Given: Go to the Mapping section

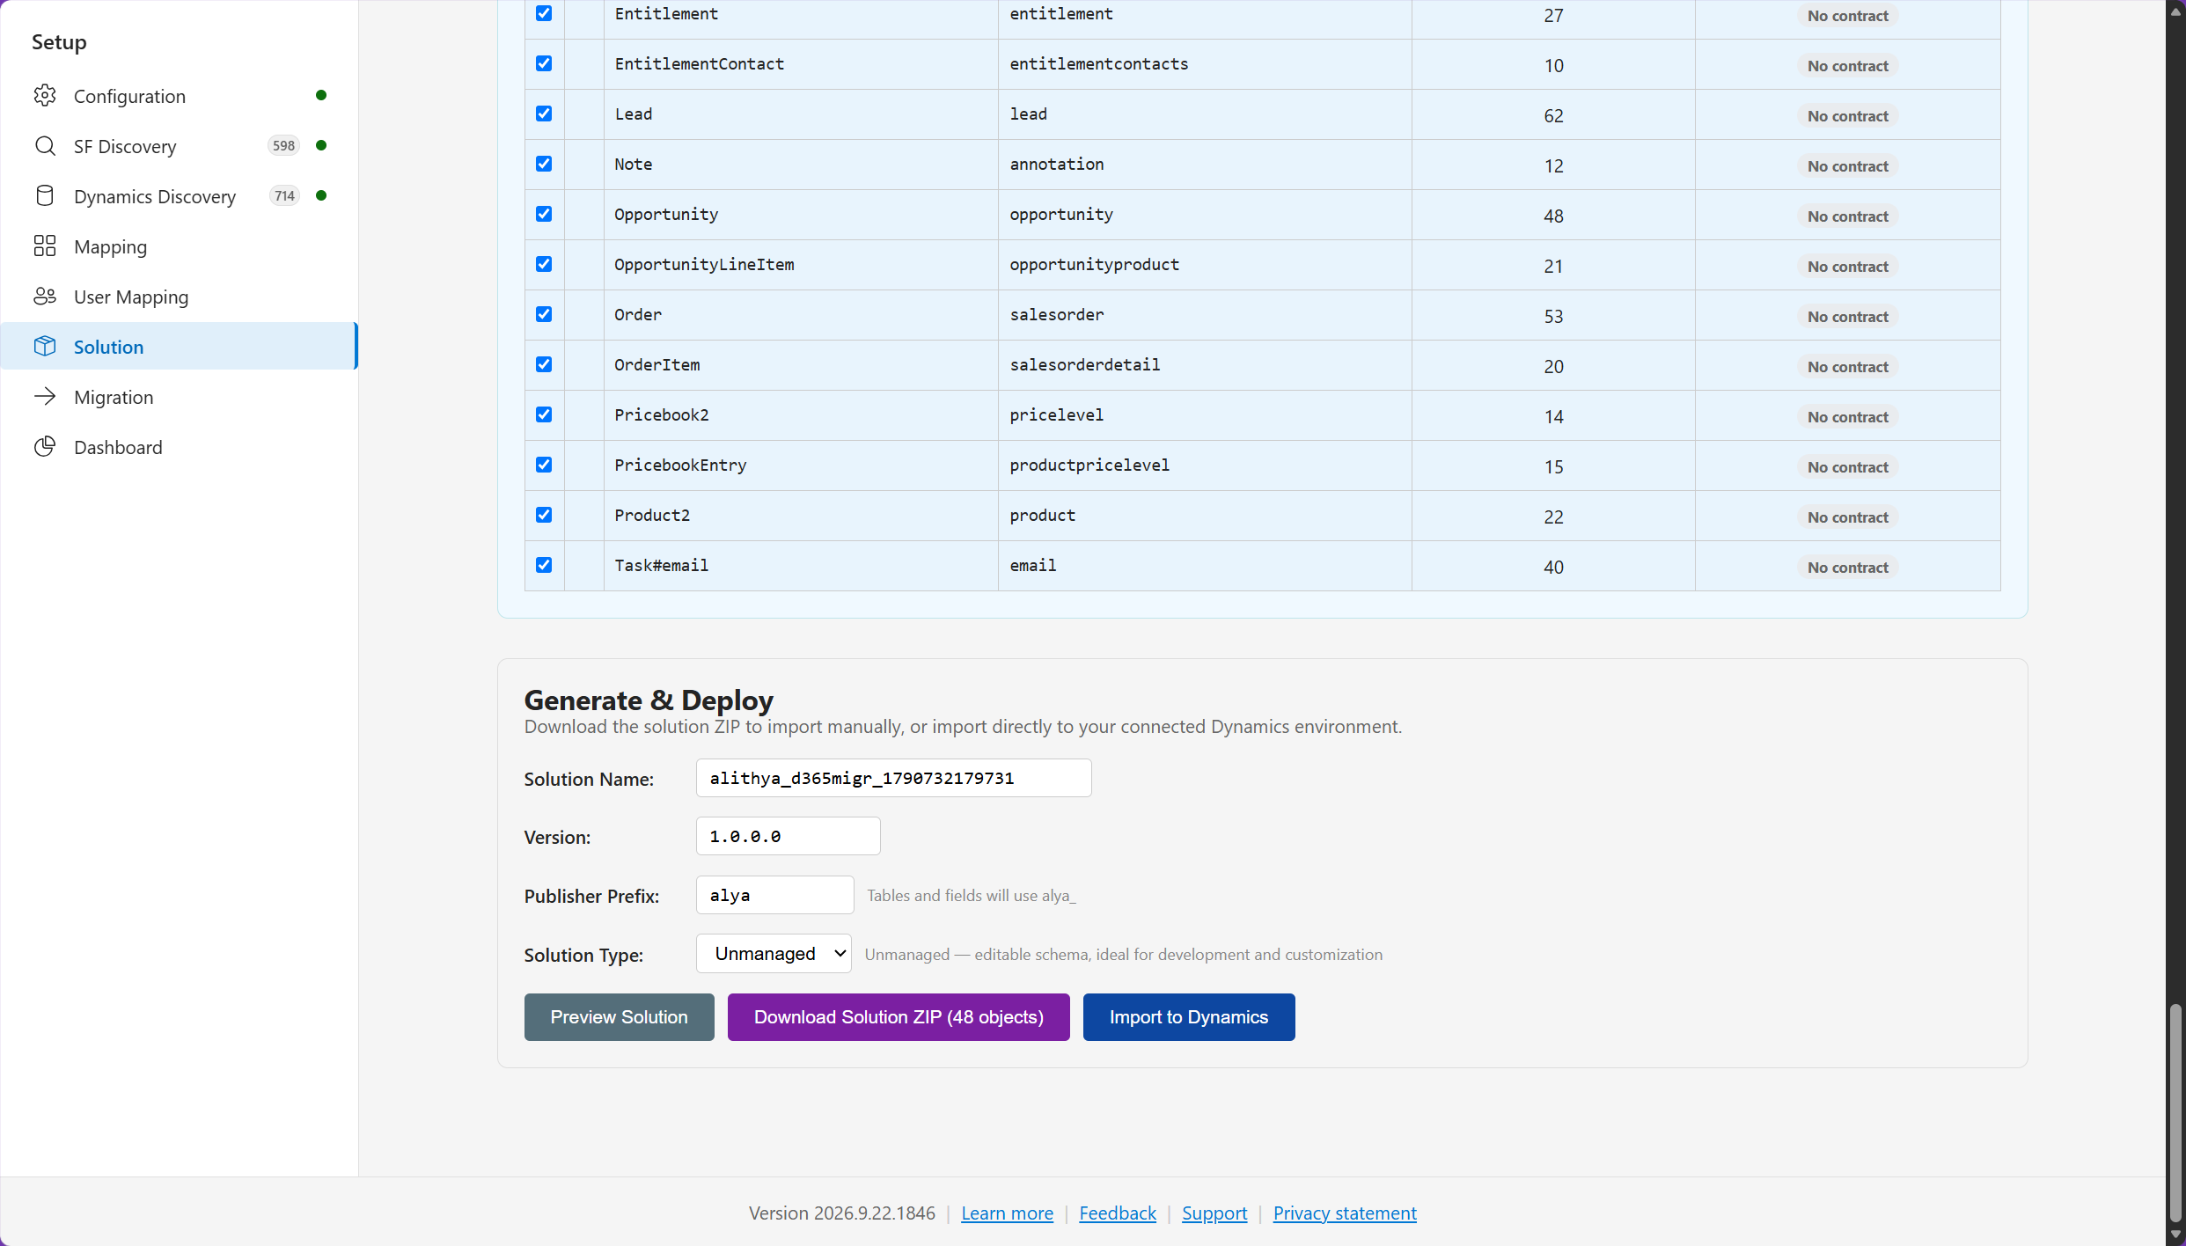Looking at the screenshot, I should pyautogui.click(x=180, y=246).
